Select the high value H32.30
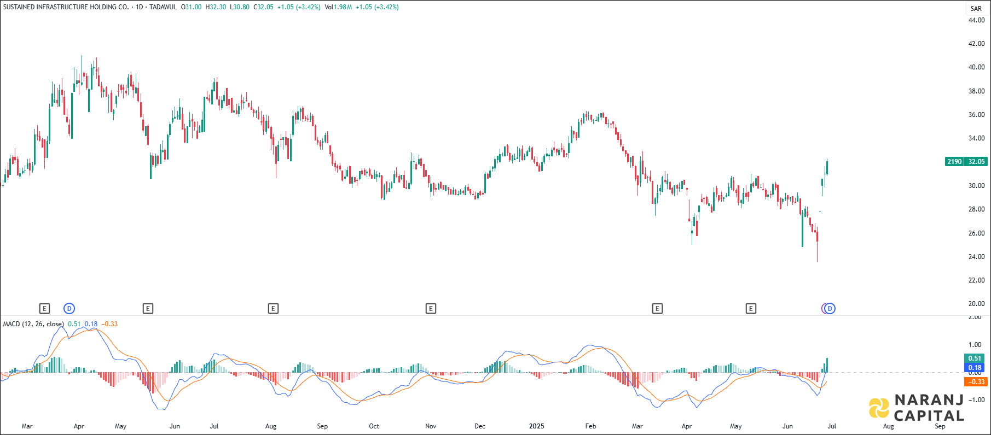Screen dimensions: 991x435 pyautogui.click(x=216, y=7)
